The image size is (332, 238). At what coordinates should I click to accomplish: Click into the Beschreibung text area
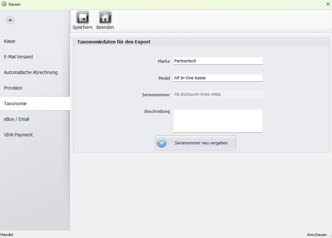218,121
